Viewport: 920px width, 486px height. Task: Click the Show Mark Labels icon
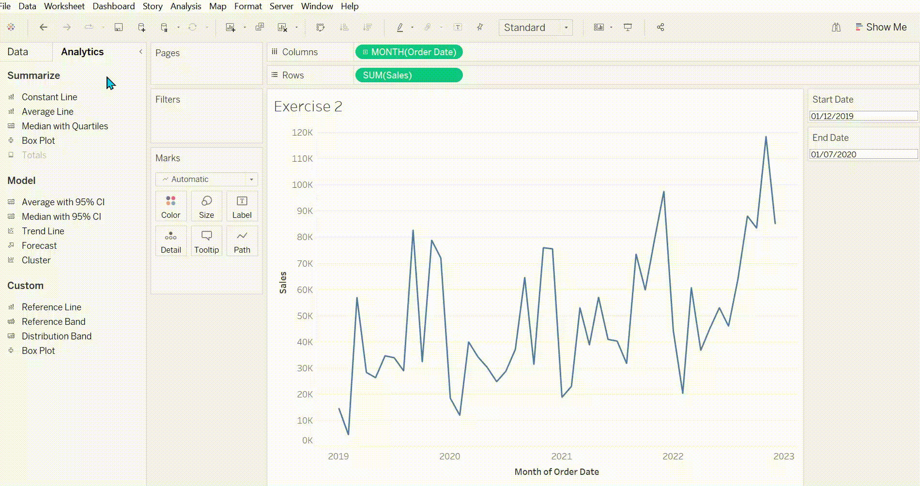pyautogui.click(x=458, y=27)
